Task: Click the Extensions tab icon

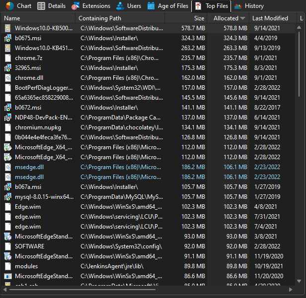Action: 76,6
